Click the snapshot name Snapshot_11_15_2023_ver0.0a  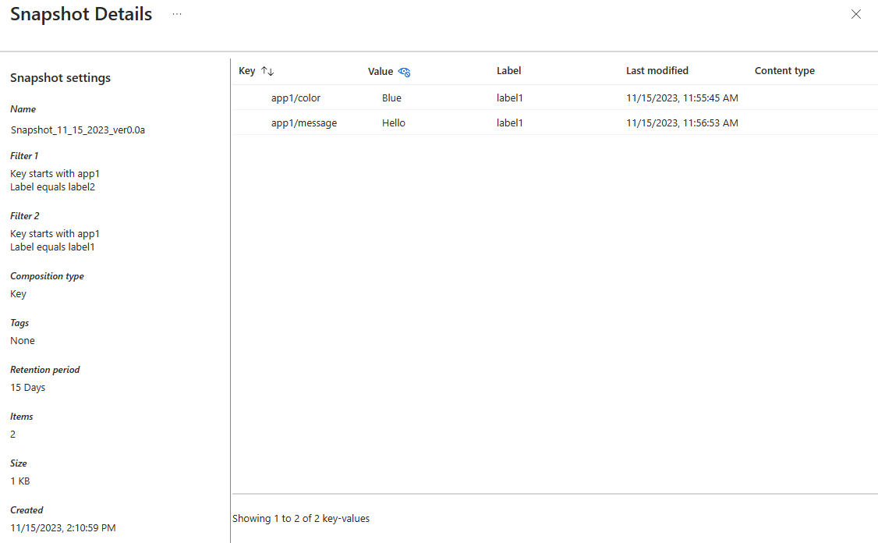click(x=77, y=130)
